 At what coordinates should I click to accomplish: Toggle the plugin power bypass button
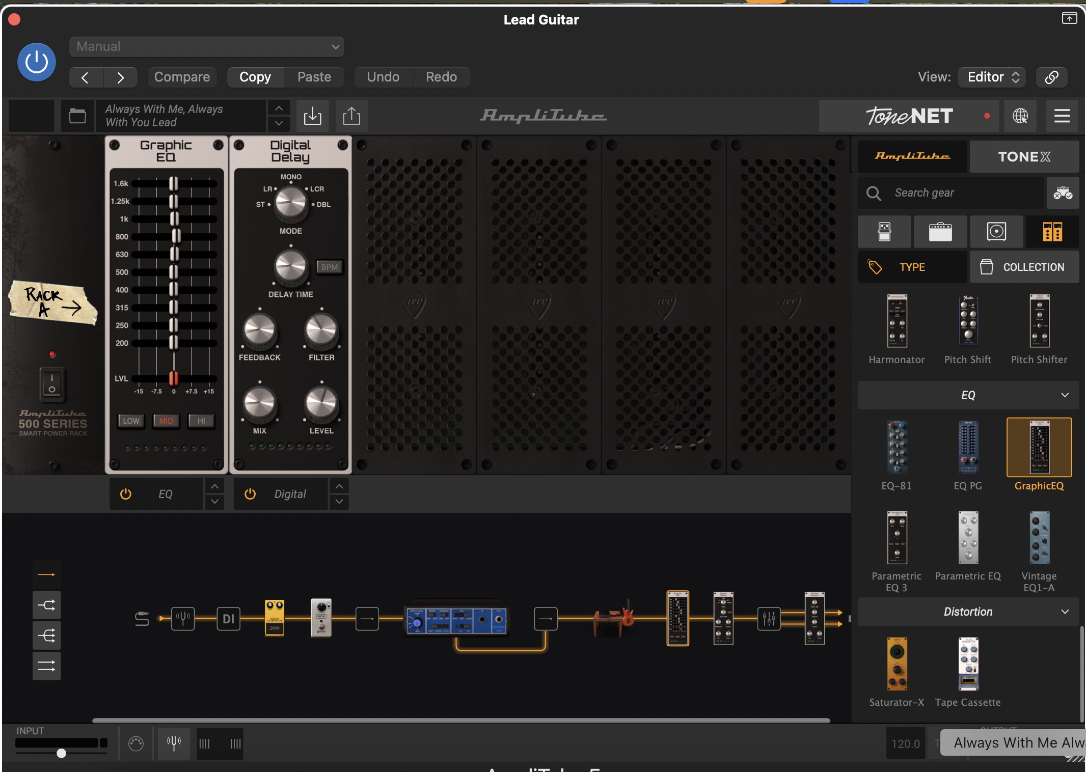coord(37,62)
